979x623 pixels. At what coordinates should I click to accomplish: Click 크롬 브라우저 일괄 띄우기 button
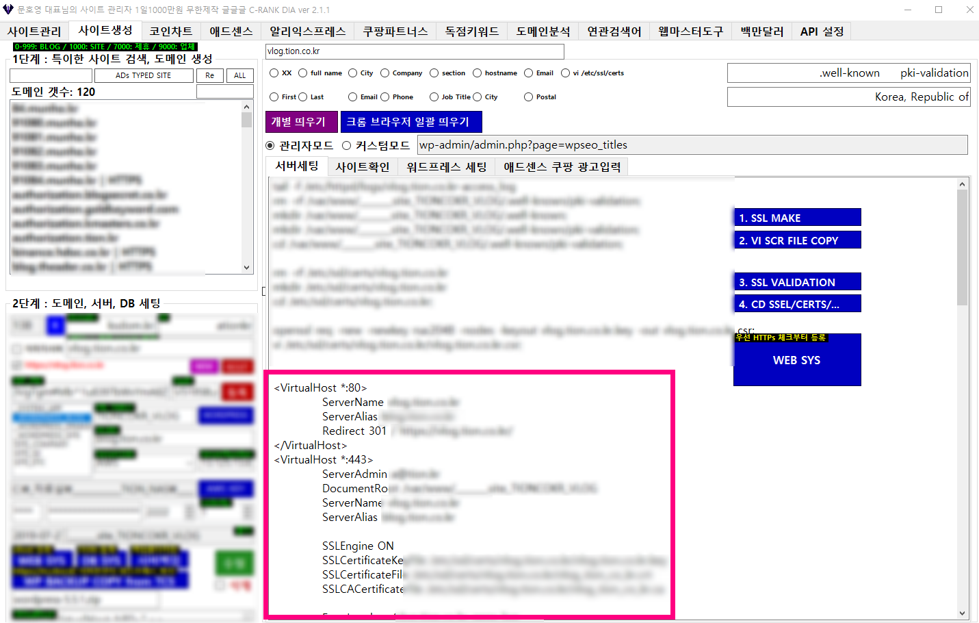(411, 122)
